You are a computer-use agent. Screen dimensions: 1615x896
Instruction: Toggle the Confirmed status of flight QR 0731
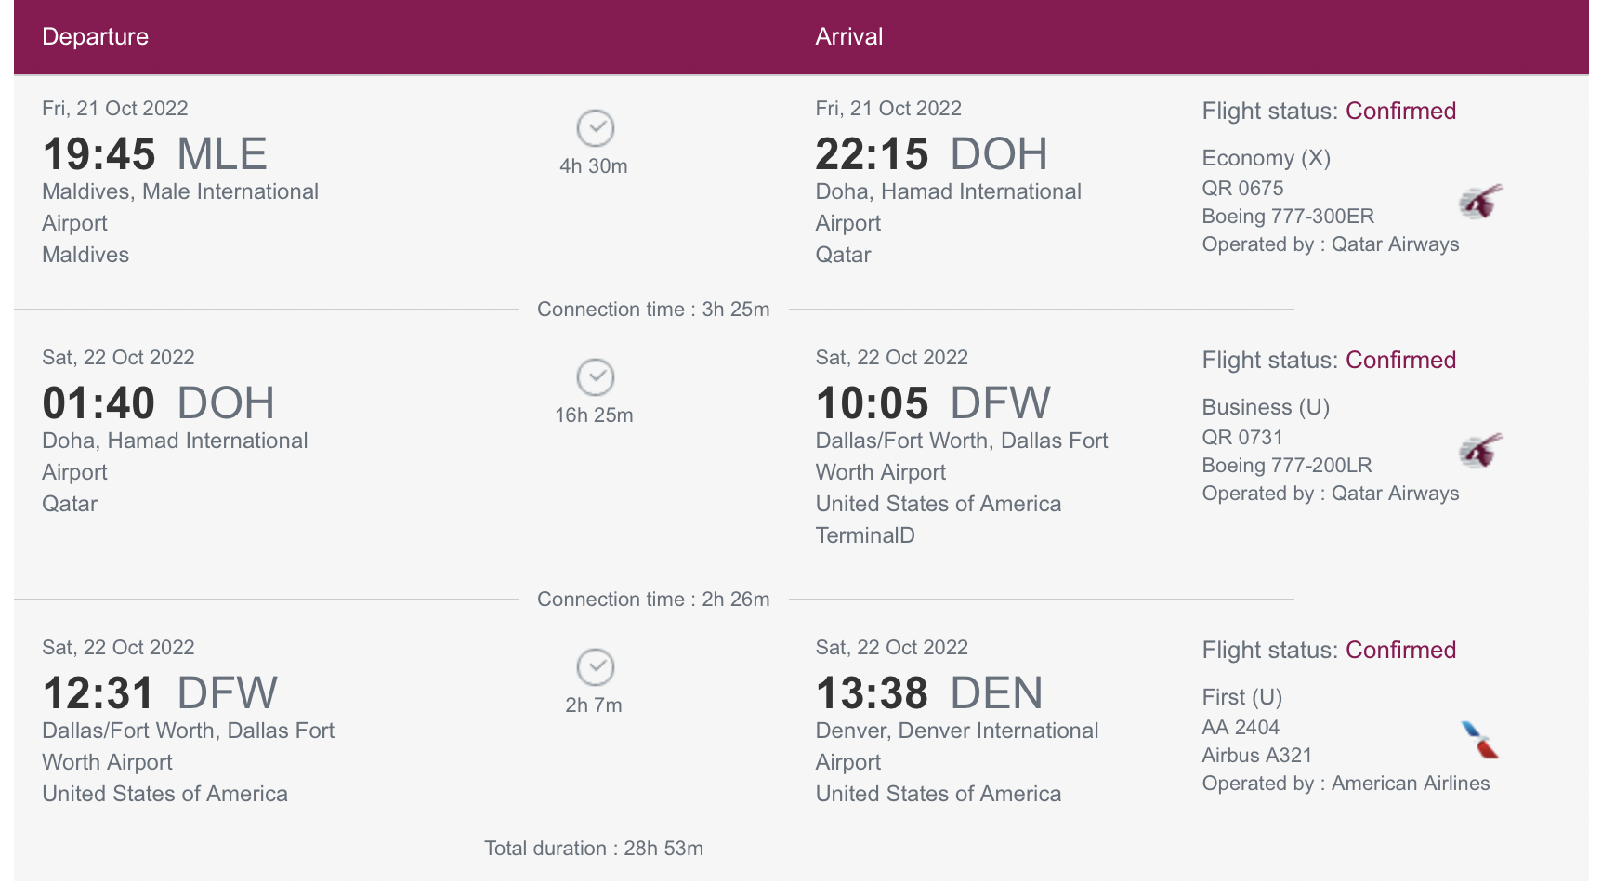(1400, 361)
